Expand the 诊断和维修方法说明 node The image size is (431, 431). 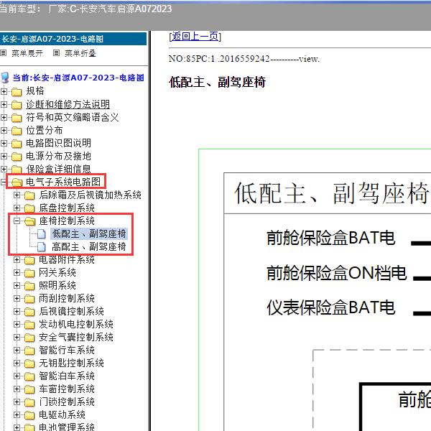click(x=4, y=104)
